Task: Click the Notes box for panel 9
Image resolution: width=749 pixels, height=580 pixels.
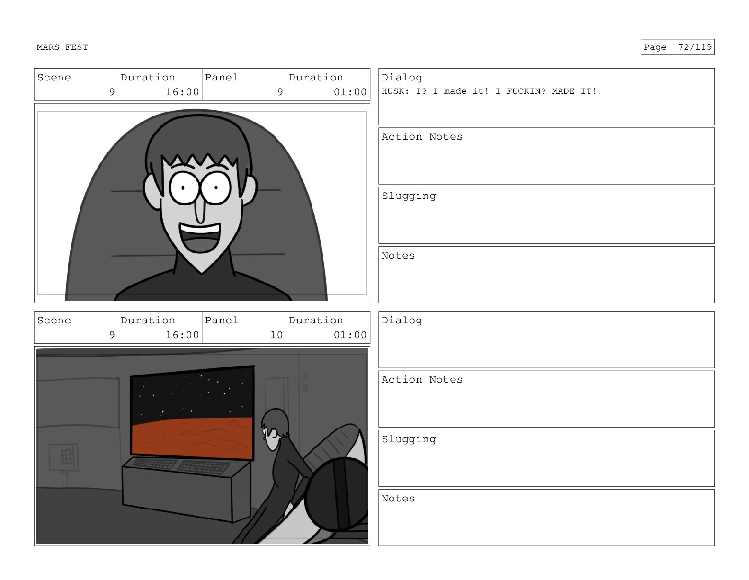Action: coord(546,275)
